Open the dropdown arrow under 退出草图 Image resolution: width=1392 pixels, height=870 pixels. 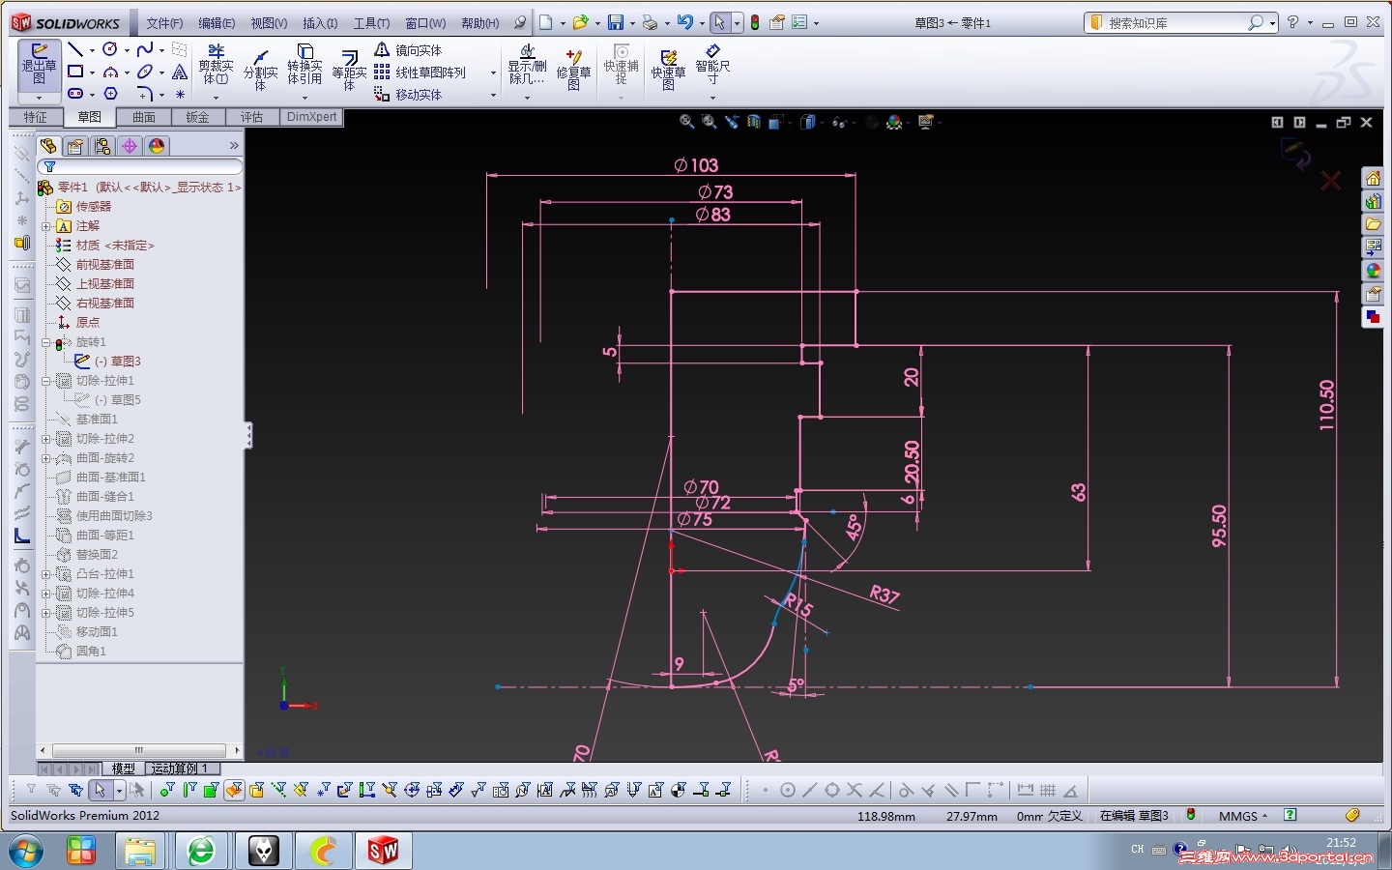pos(39,98)
